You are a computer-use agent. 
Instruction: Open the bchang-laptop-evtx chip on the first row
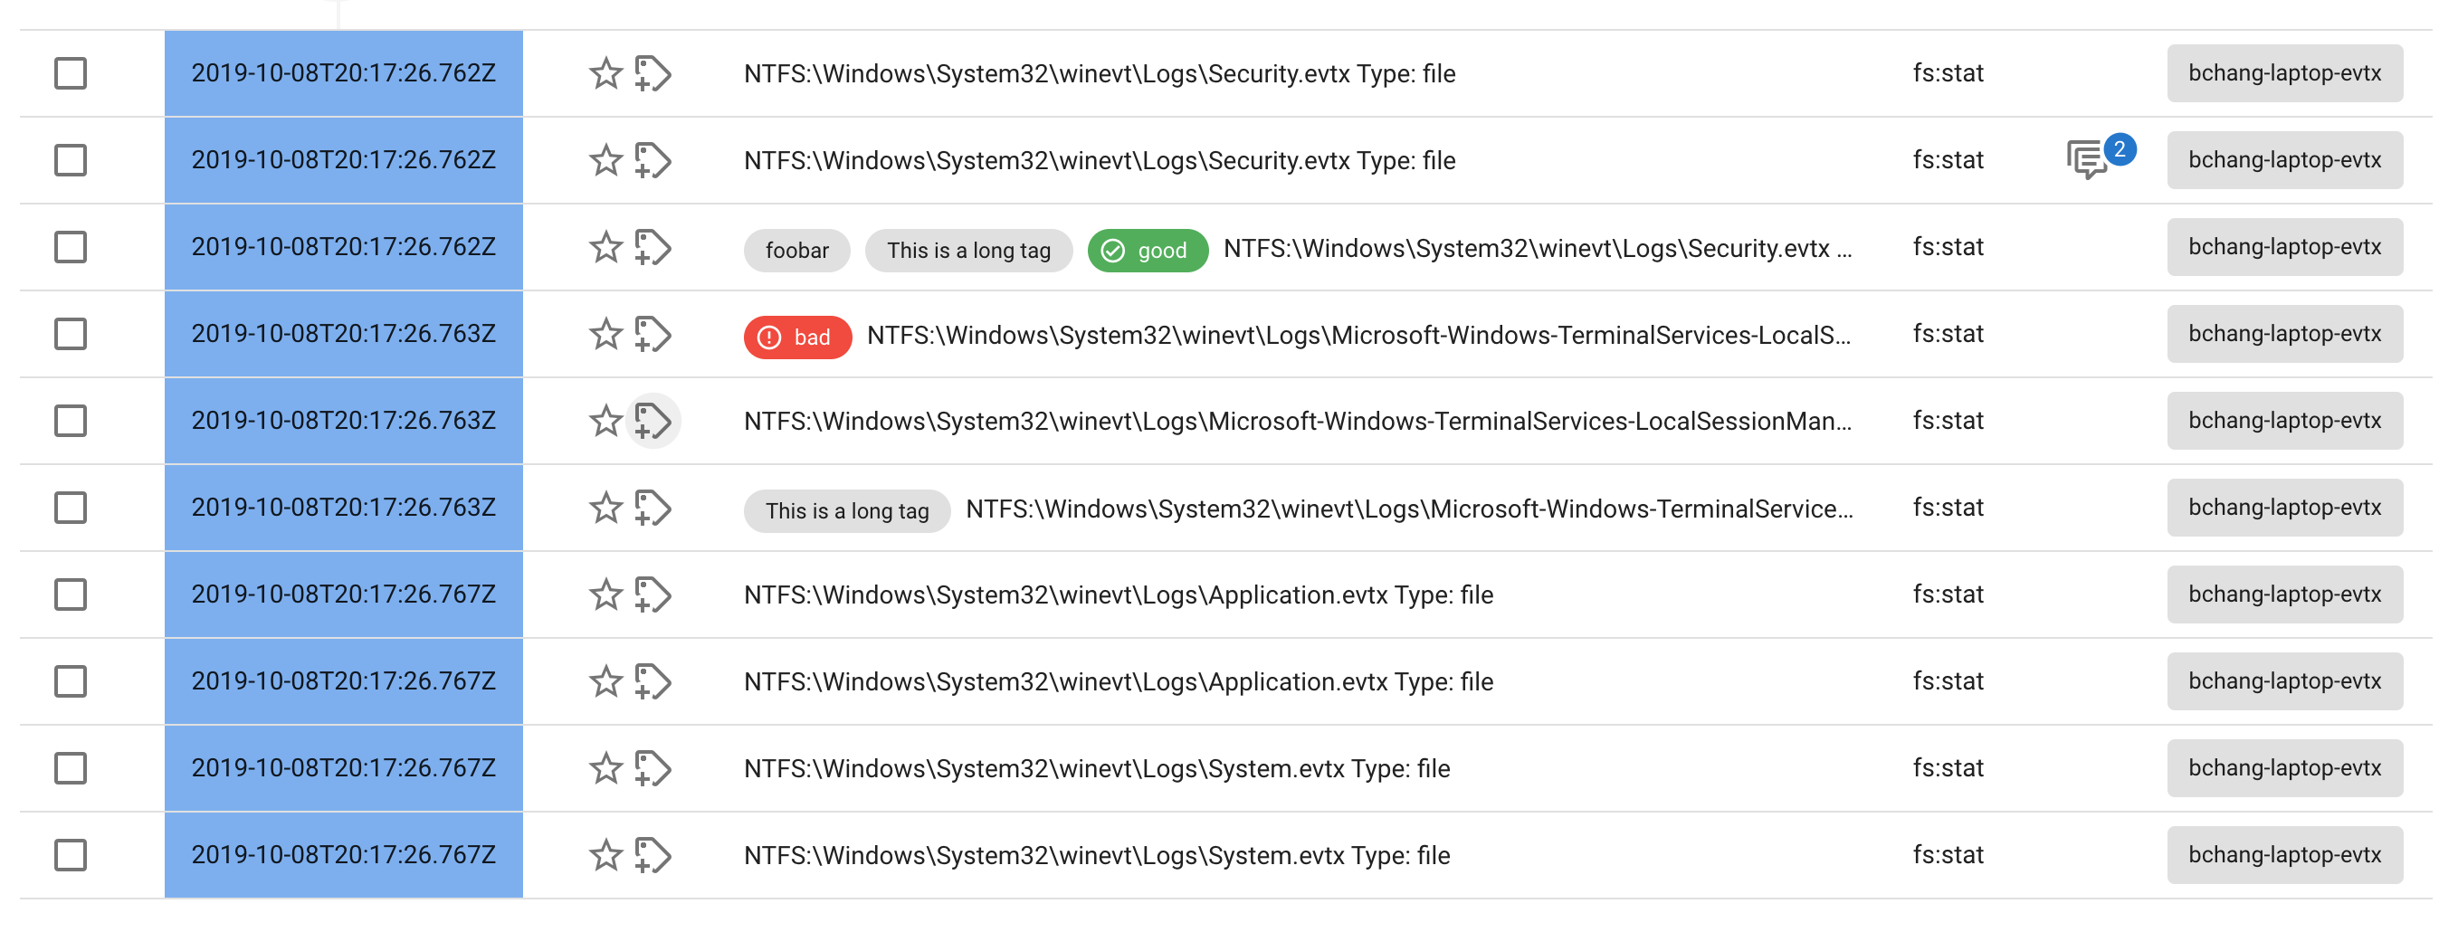tap(2284, 72)
